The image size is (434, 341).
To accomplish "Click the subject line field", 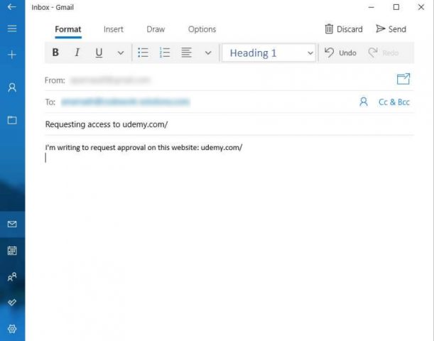I will tap(227, 124).
